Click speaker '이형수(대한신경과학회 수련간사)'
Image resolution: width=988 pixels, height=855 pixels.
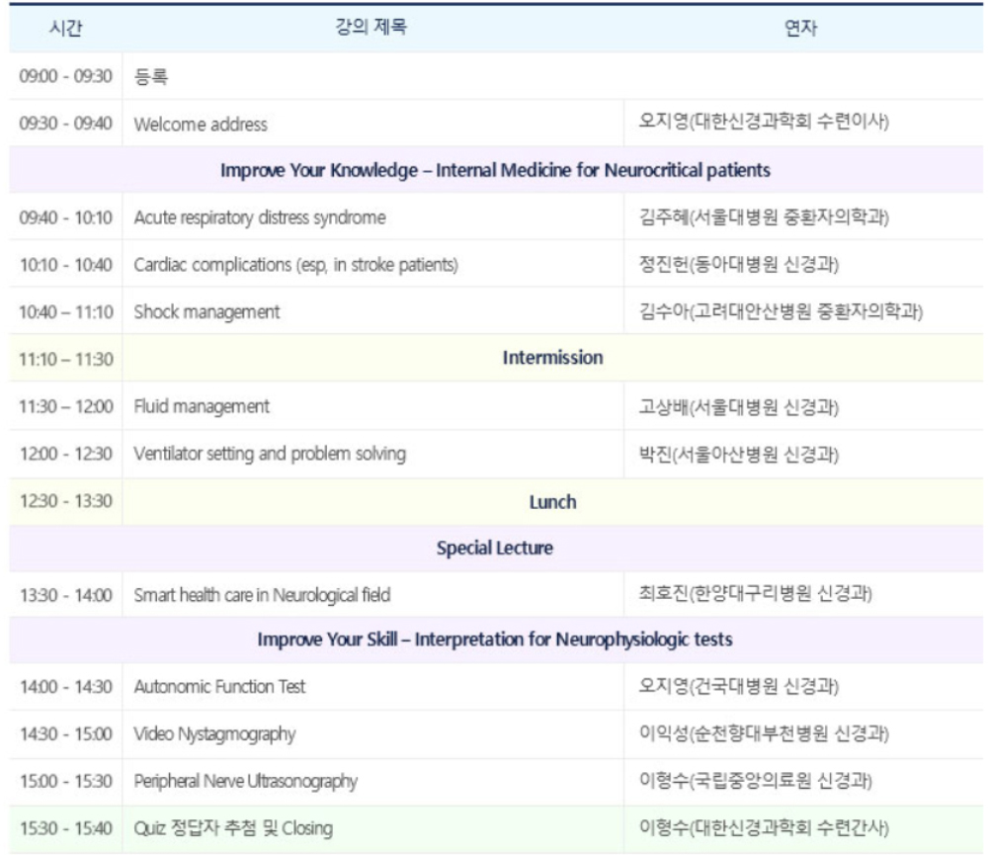[764, 827]
